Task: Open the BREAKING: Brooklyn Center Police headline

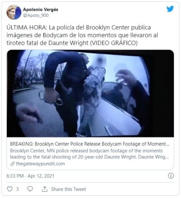Action: coord(90,144)
